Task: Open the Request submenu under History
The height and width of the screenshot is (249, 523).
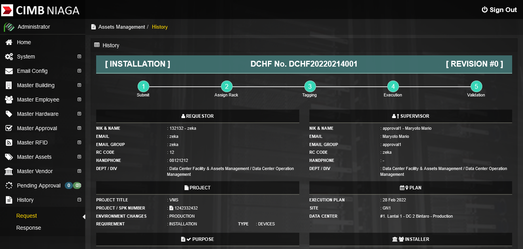Action: point(26,215)
